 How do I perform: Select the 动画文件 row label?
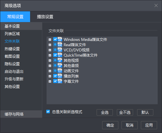(x=71, y=71)
